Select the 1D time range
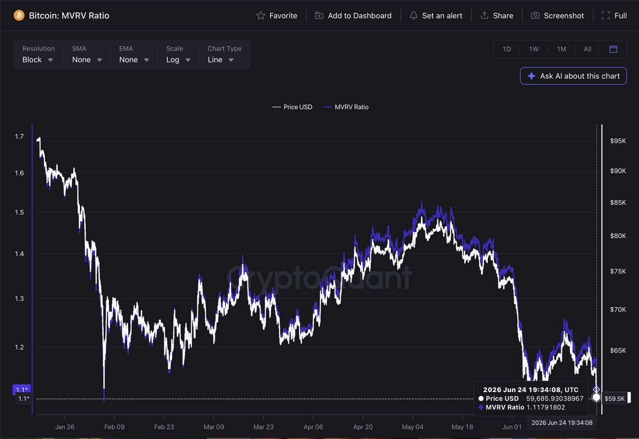Viewport: 639px width, 439px height. tap(507, 49)
